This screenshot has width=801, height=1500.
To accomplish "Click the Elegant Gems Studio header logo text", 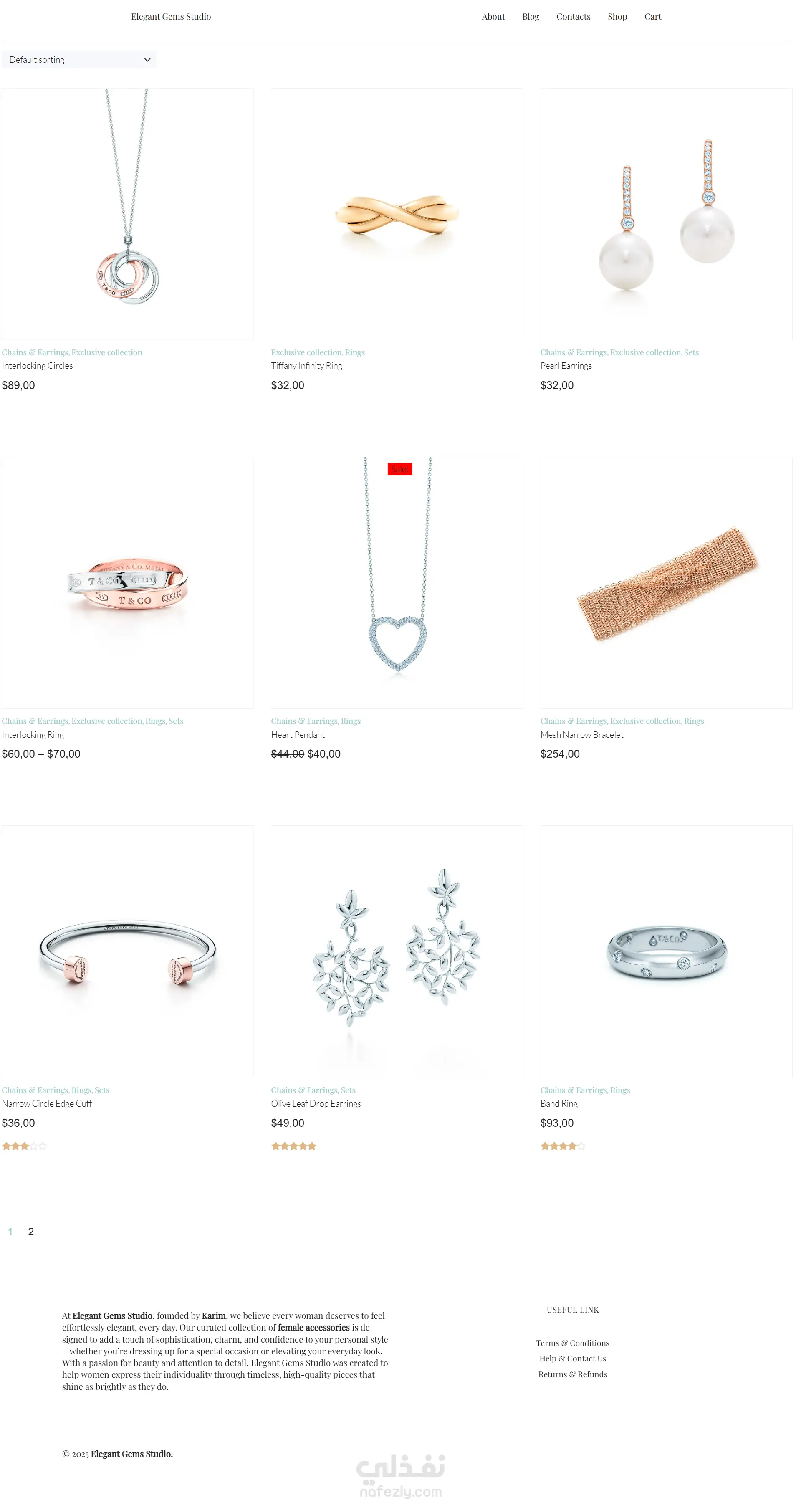I will (x=171, y=17).
